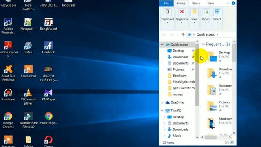Image resolution: width=261 pixels, height=147 pixels.
Task: Collapse the ribbon with the chevron
Action: pos(228,3)
